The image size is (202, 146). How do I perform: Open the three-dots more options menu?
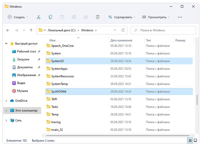point(180,17)
